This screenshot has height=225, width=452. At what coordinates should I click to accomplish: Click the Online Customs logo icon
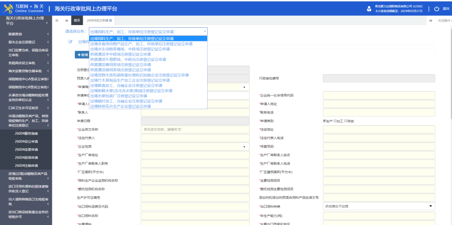(8, 9)
